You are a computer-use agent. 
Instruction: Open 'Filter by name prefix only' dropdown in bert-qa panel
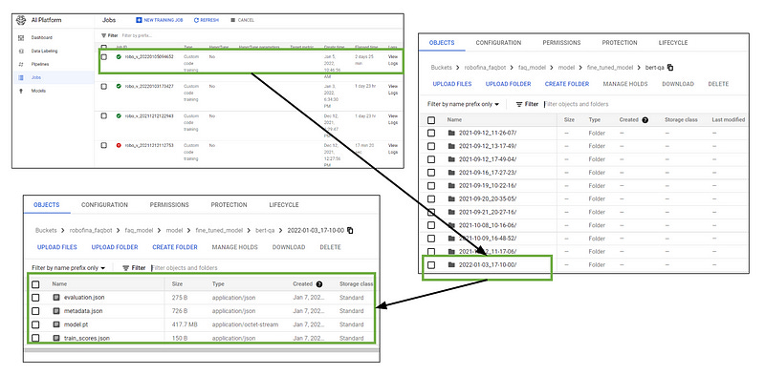point(464,104)
